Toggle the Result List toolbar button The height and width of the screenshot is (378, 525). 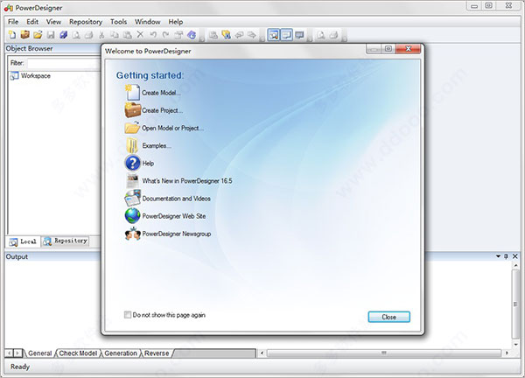click(299, 35)
